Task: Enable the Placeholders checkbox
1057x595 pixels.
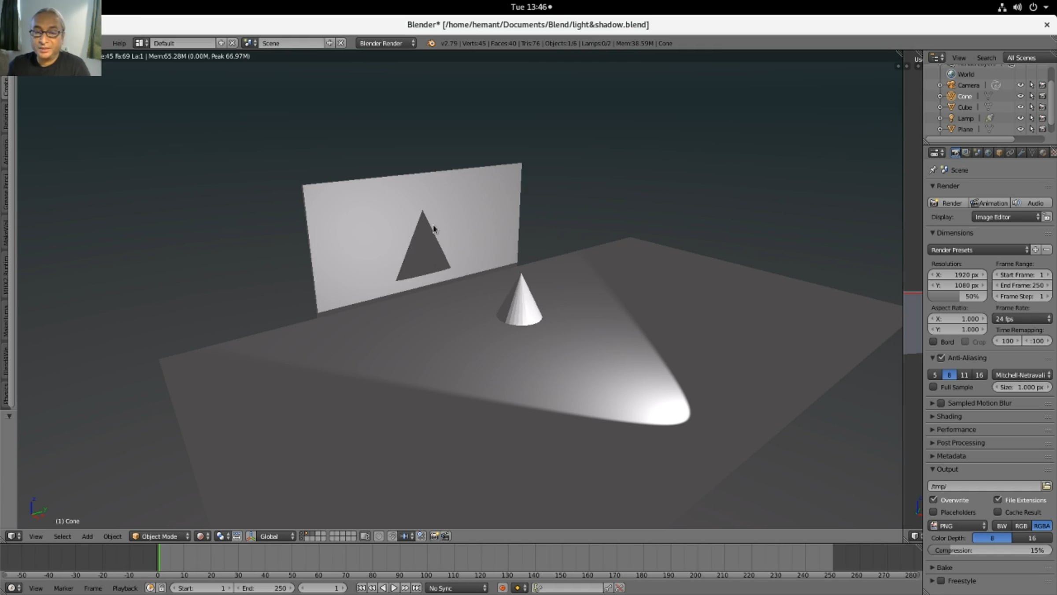Action: coord(934,512)
